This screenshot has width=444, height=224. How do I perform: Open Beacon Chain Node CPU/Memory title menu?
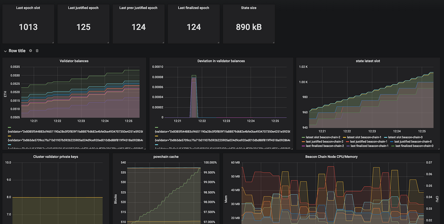(x=331, y=157)
